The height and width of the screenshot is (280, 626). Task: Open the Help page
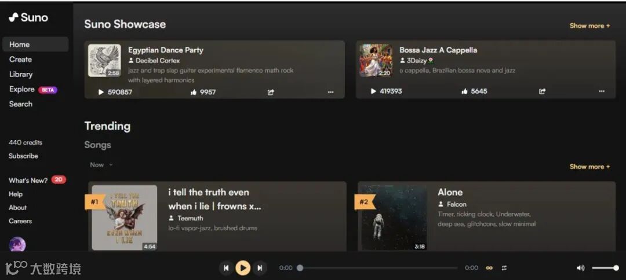(16, 194)
